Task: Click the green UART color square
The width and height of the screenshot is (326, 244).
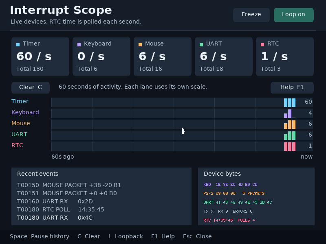Action: point(201,45)
